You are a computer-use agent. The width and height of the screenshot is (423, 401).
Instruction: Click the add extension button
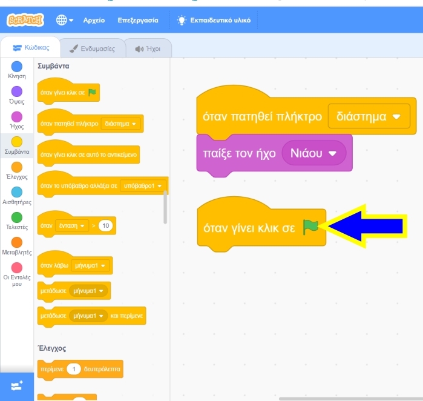click(x=17, y=385)
